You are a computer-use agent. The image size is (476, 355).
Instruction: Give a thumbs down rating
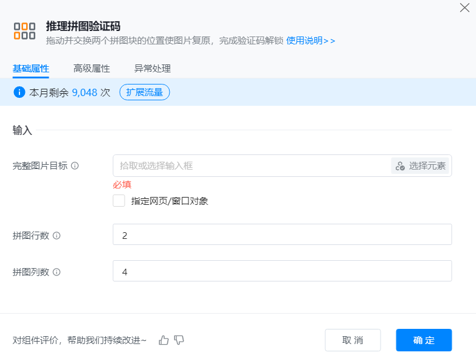pos(179,340)
